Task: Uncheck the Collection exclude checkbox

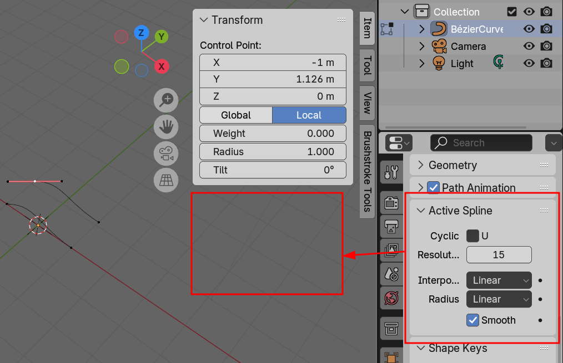Action: pos(512,12)
